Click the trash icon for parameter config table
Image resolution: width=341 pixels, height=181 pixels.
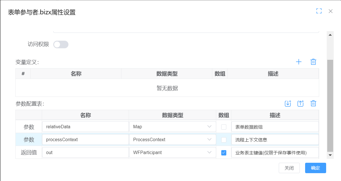coord(313,104)
